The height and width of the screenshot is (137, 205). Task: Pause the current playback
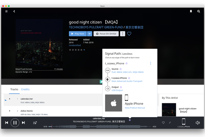coord(15,123)
